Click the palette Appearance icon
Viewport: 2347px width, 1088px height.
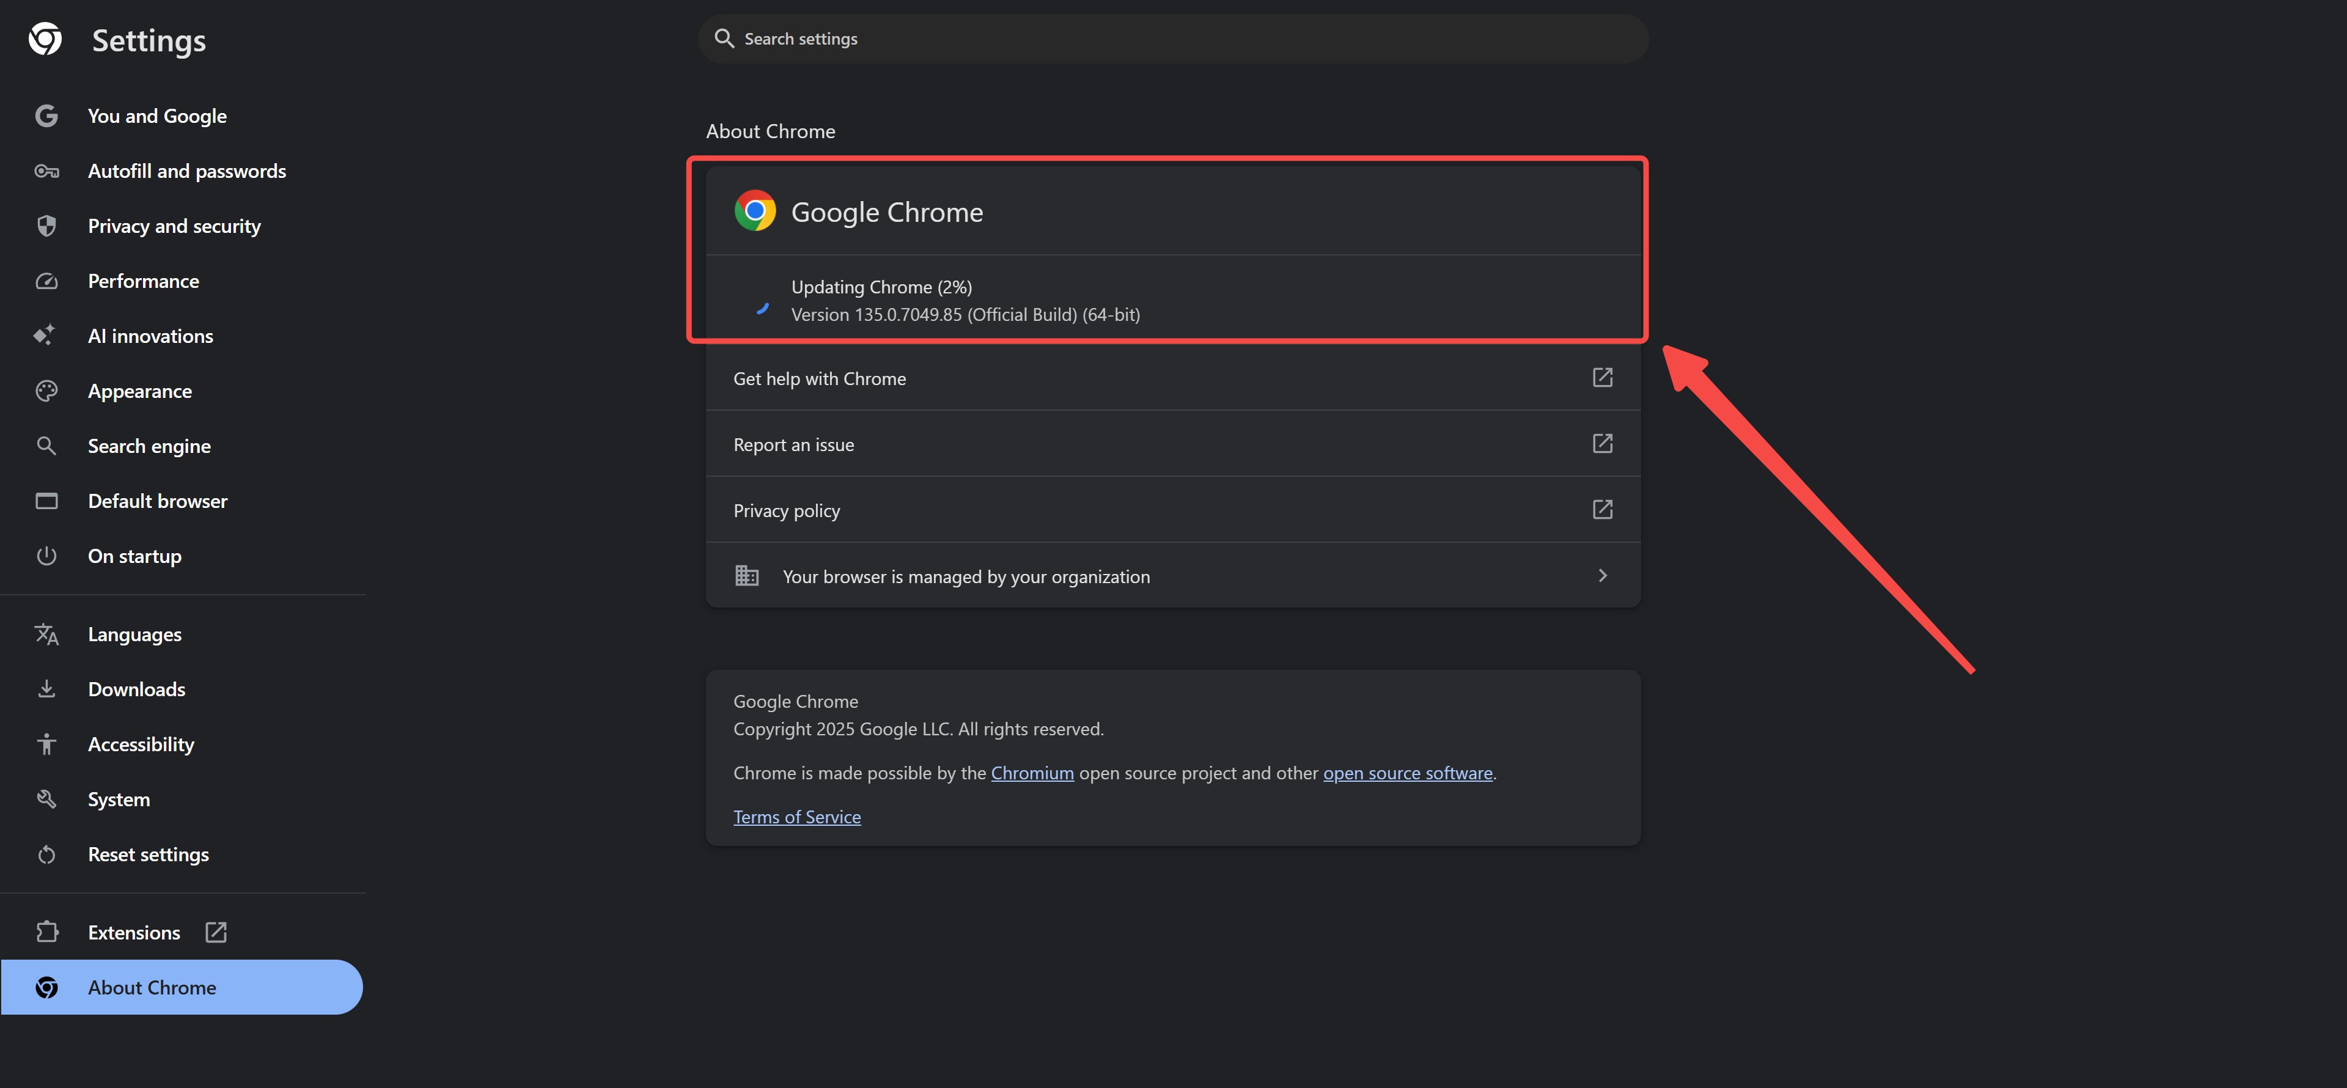46,391
